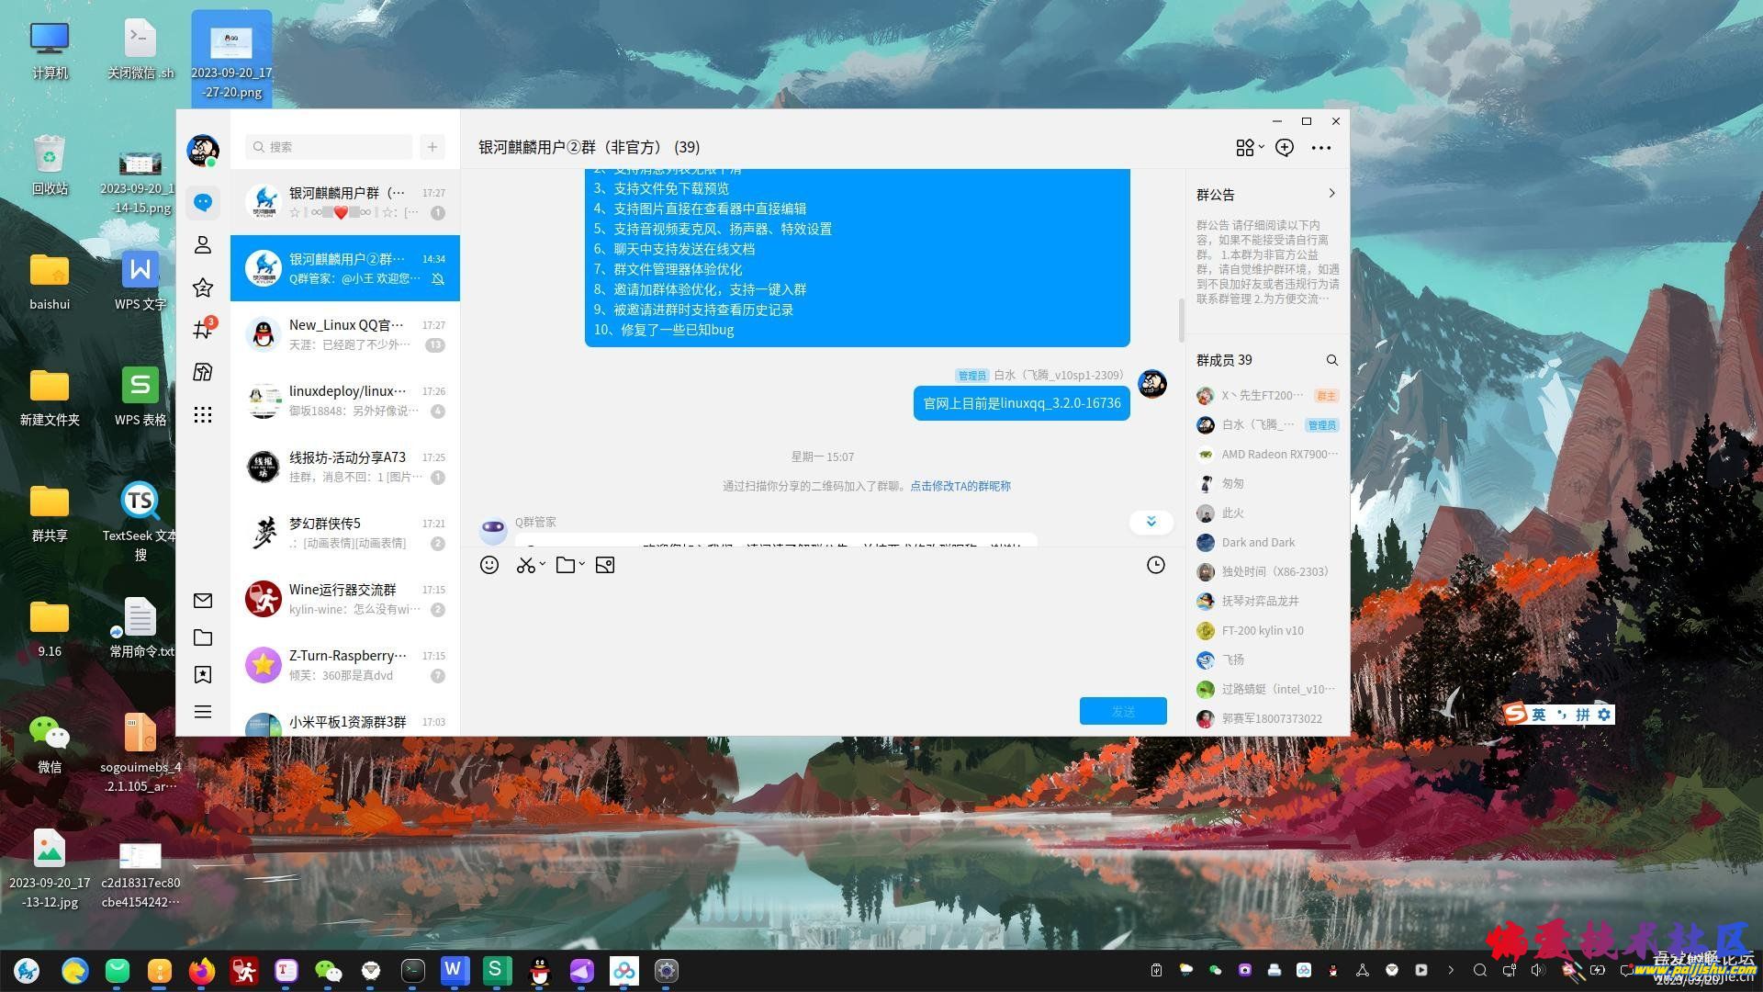This screenshot has width=1763, height=992.
Task: Click invite member plus bubble icon
Action: [1285, 148]
